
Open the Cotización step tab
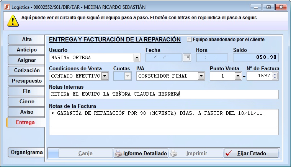27,71
